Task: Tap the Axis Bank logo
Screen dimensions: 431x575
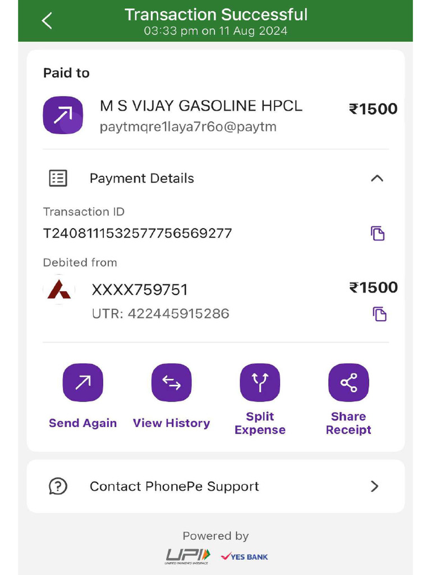Action: tap(59, 290)
